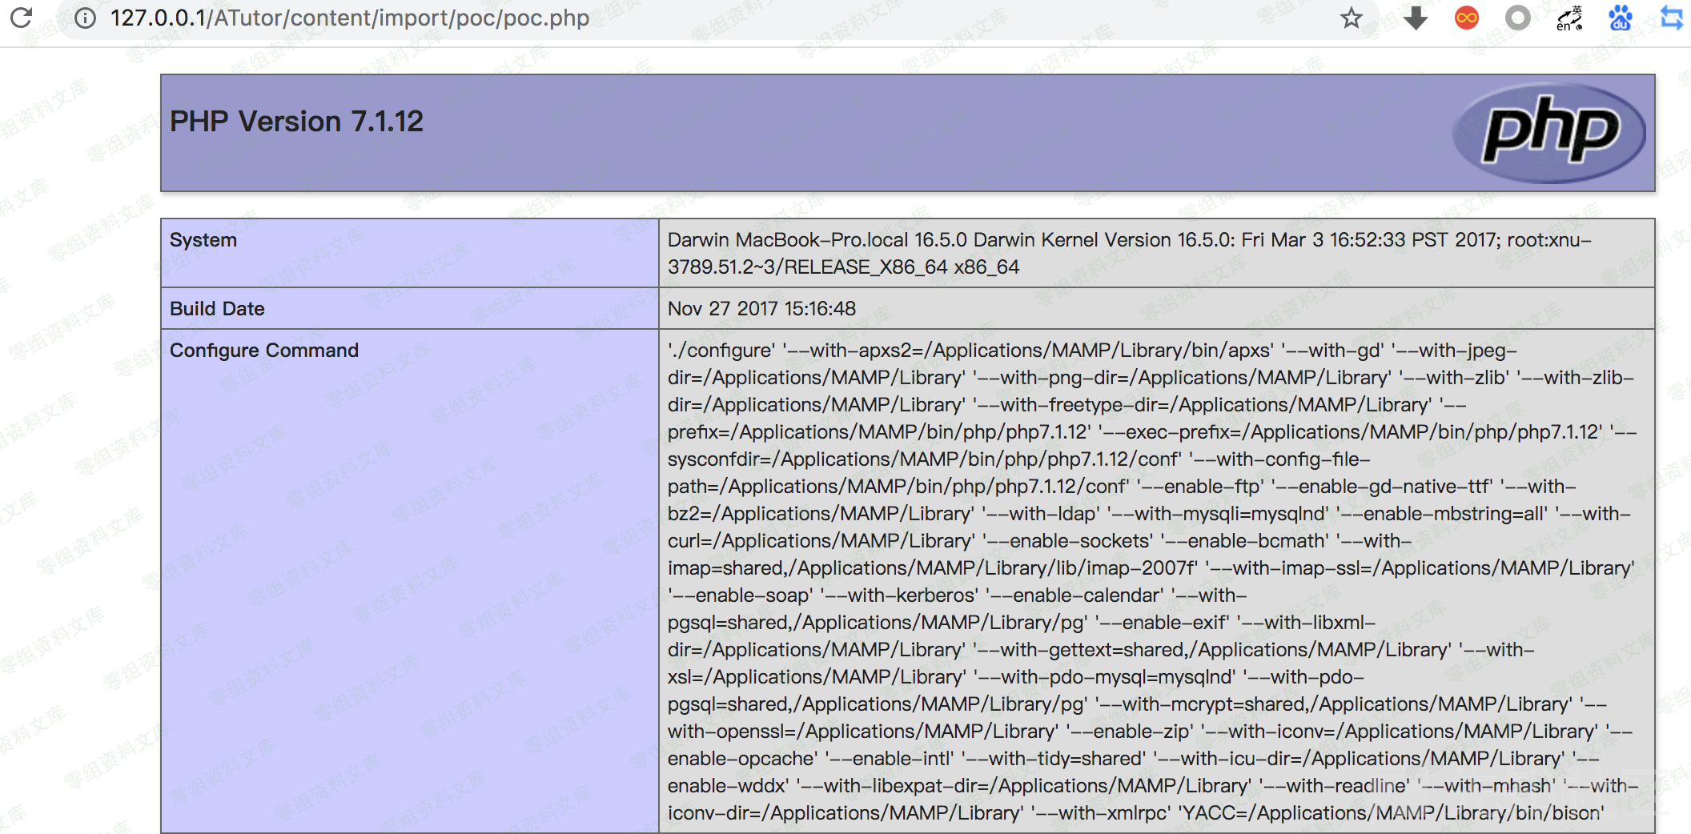
Task: Select the 'Build Date' row label
Action: (217, 309)
